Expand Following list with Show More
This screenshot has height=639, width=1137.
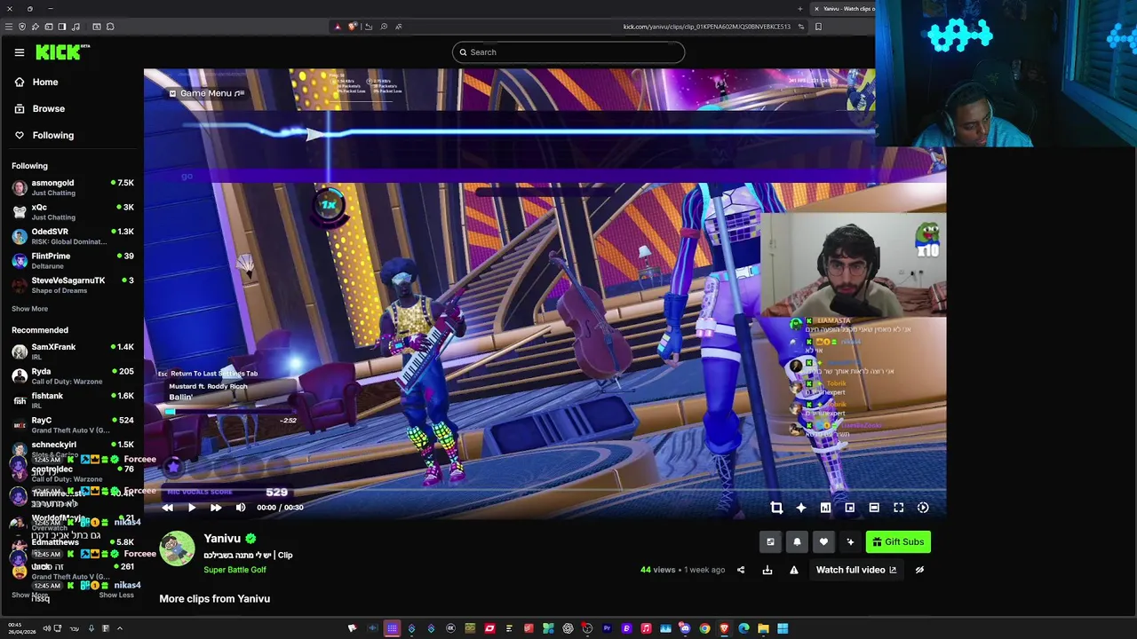(29, 309)
